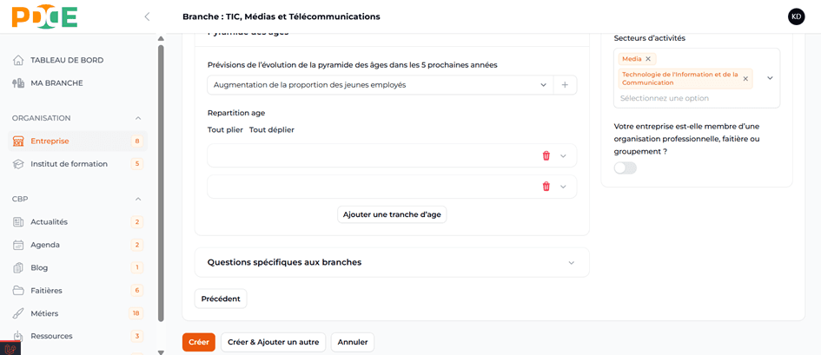Viewport: 821px width, 355px height.
Task: Click the Entreprise count badge 8
Action: (136, 141)
